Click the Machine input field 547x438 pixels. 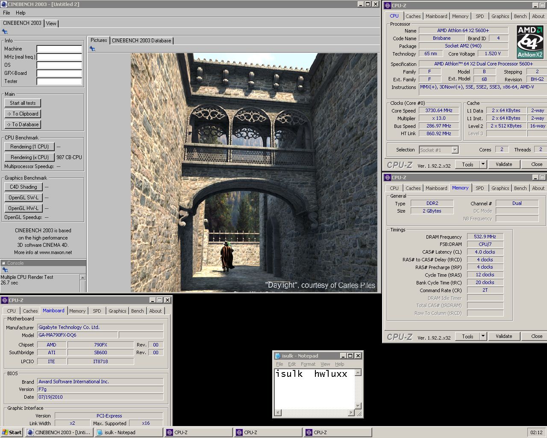pos(59,49)
